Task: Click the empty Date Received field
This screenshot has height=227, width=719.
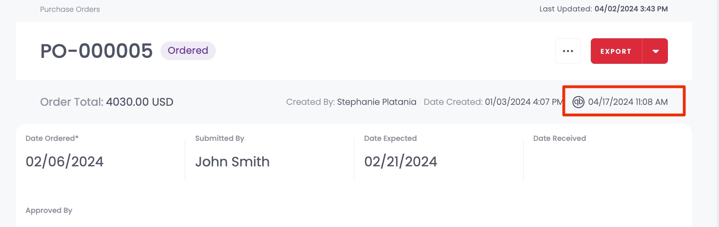Action: [x=607, y=161]
